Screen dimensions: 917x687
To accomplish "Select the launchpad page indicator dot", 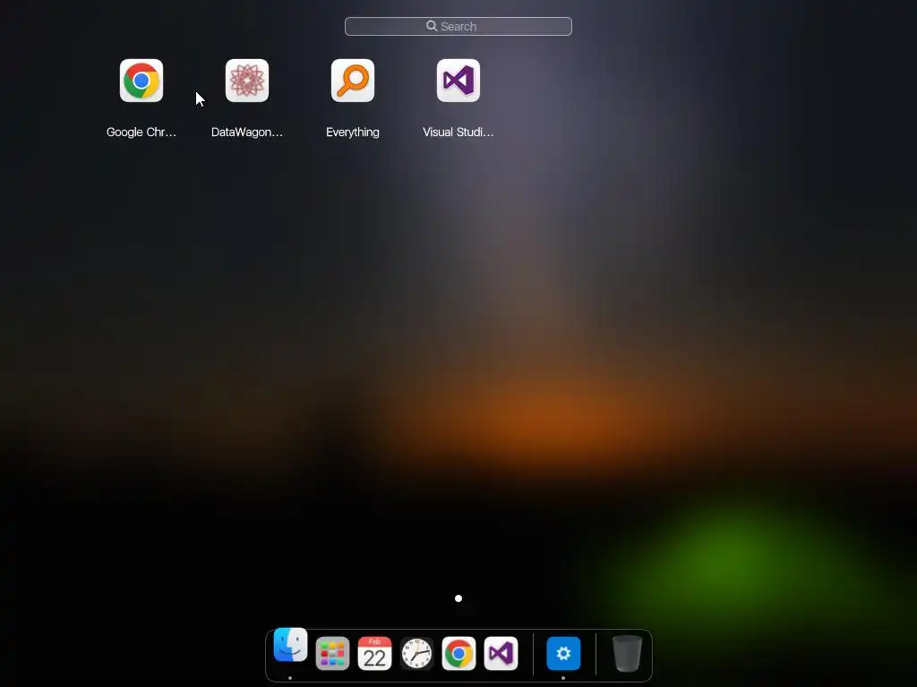I will pyautogui.click(x=458, y=598).
